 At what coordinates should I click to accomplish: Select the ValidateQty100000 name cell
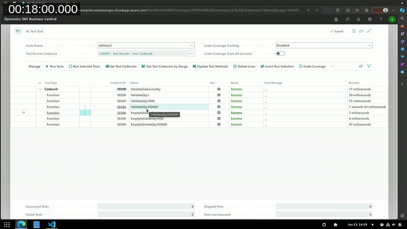[x=169, y=107]
